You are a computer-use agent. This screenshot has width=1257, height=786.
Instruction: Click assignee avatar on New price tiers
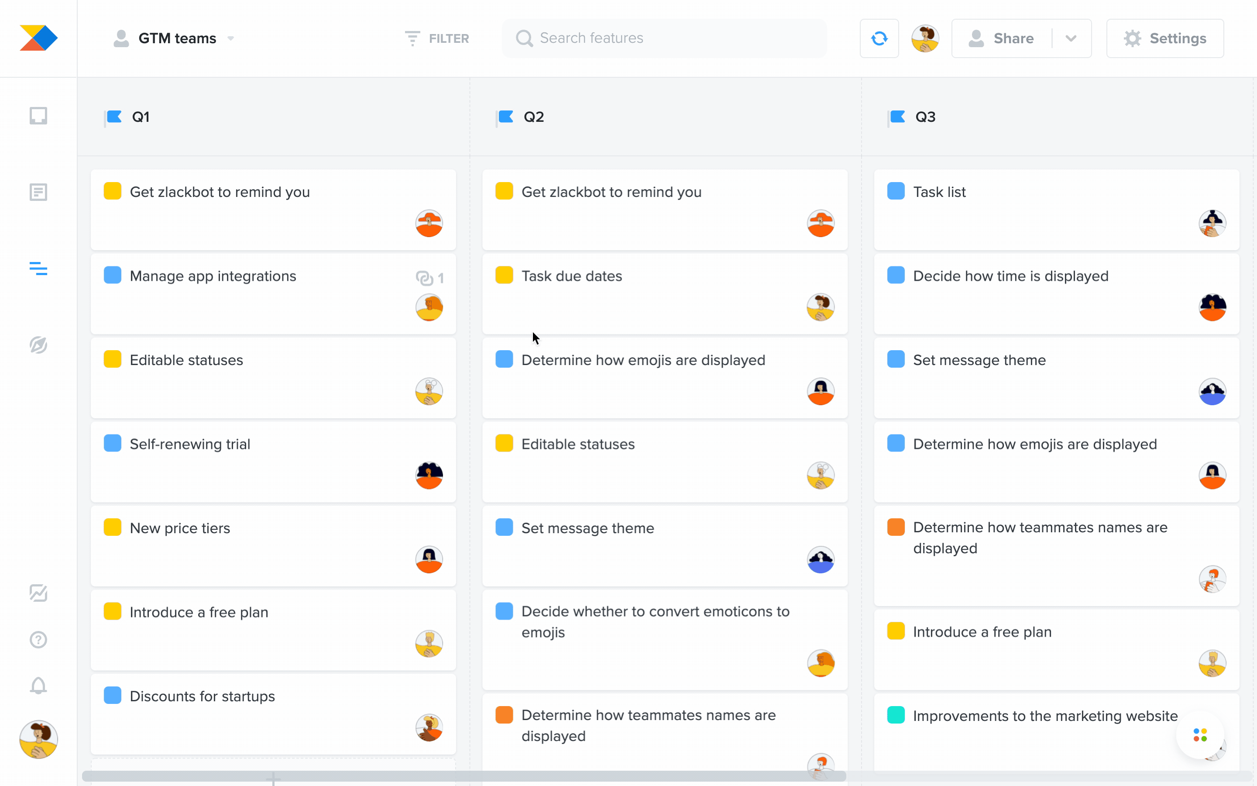429,559
